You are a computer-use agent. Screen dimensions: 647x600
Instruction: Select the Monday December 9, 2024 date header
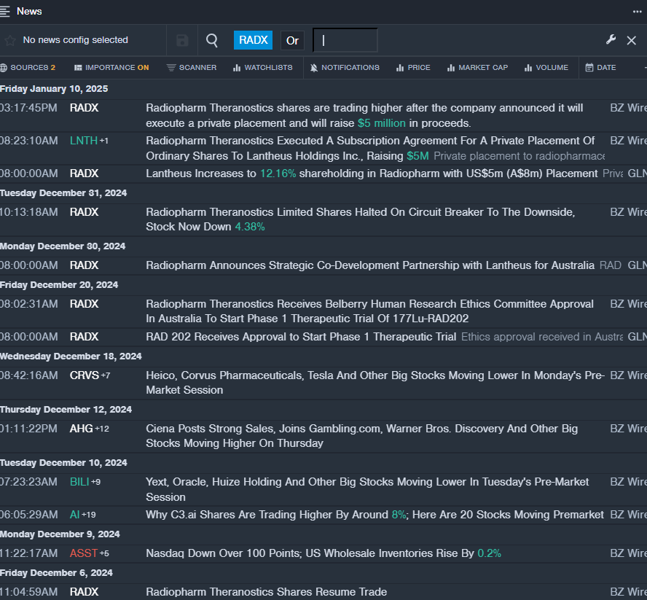pos(60,534)
